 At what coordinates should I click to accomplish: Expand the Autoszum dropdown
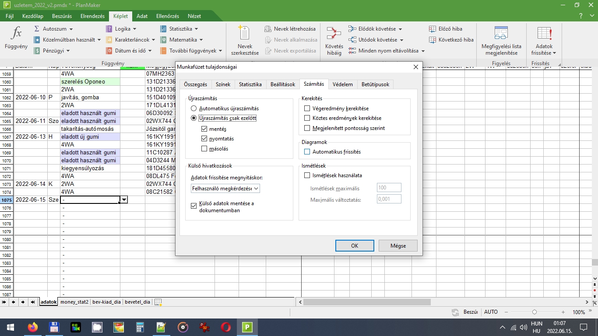[70, 29]
